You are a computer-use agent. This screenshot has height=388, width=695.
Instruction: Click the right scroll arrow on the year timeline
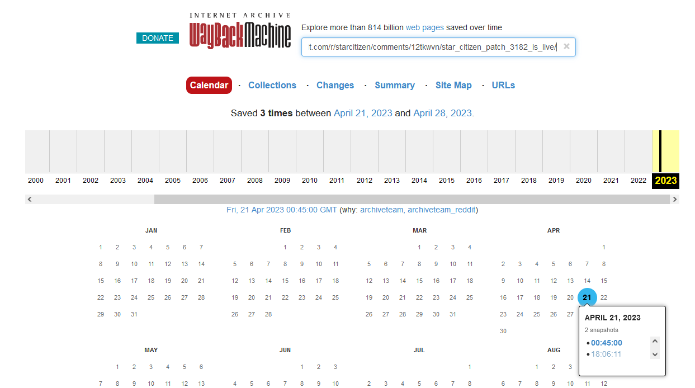[675, 199]
